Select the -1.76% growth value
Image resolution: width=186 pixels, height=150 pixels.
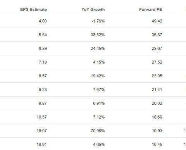click(x=98, y=21)
